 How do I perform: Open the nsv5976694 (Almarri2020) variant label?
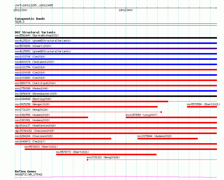[x=33, y=46]
